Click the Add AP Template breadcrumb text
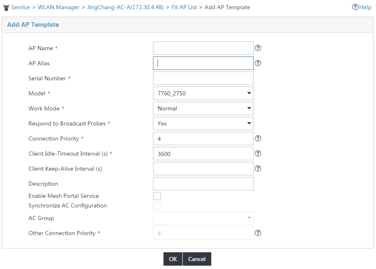This screenshot has width=376, height=269. (x=227, y=7)
